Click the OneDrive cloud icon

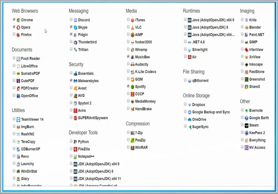(190, 120)
